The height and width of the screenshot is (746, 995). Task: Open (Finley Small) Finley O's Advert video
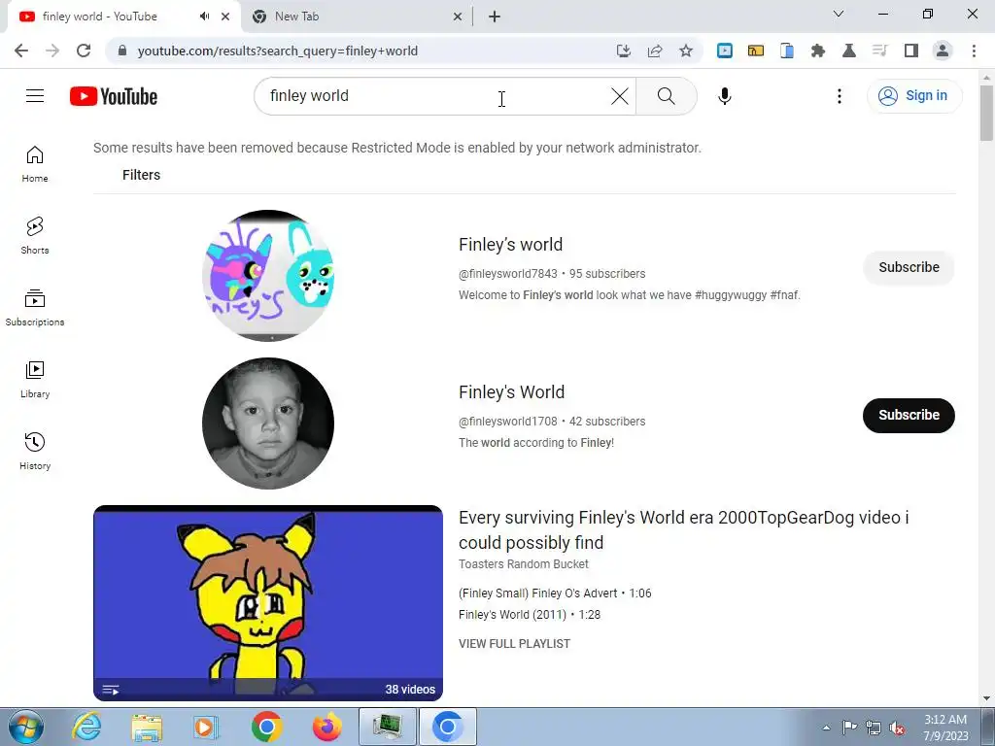[x=555, y=593]
